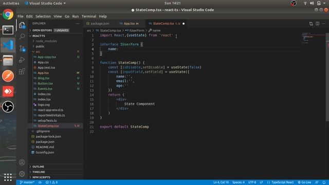The height and width of the screenshot is (185, 329).
Task: Switch to the App.tsx editor tab
Action: point(129,24)
